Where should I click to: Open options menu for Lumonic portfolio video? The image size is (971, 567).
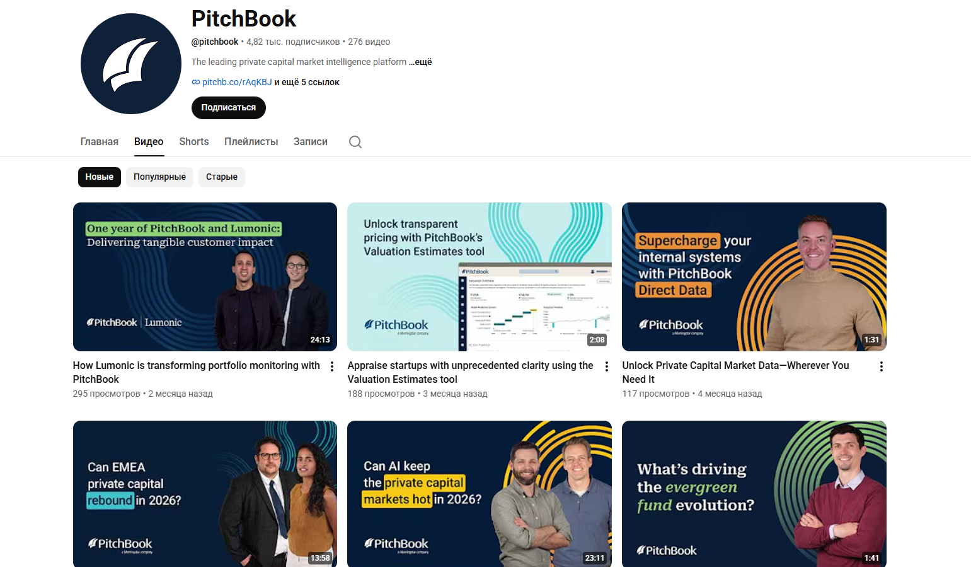[332, 366]
